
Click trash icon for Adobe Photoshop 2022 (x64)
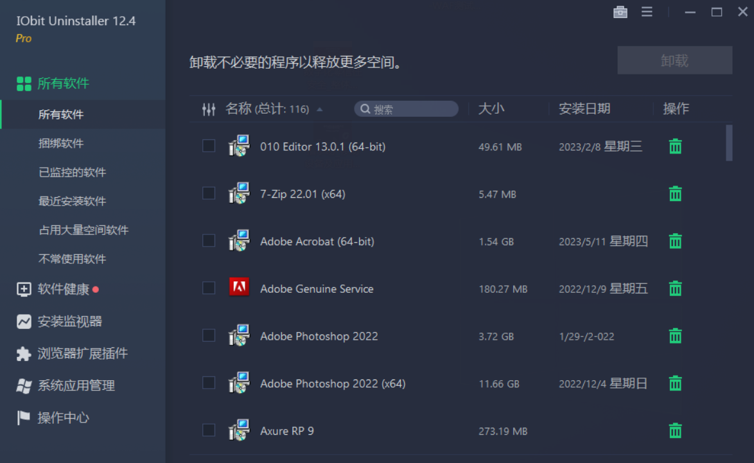tap(675, 383)
